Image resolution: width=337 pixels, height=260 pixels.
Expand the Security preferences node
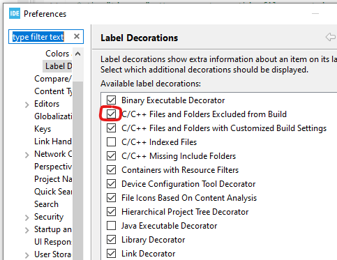click(27, 217)
